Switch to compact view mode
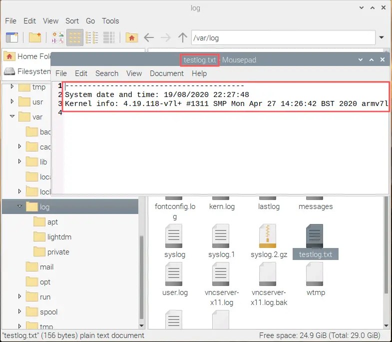 coord(92,38)
